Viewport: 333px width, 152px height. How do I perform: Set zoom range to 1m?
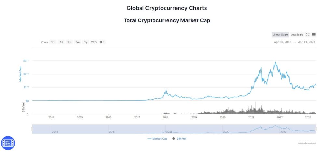[69, 42]
